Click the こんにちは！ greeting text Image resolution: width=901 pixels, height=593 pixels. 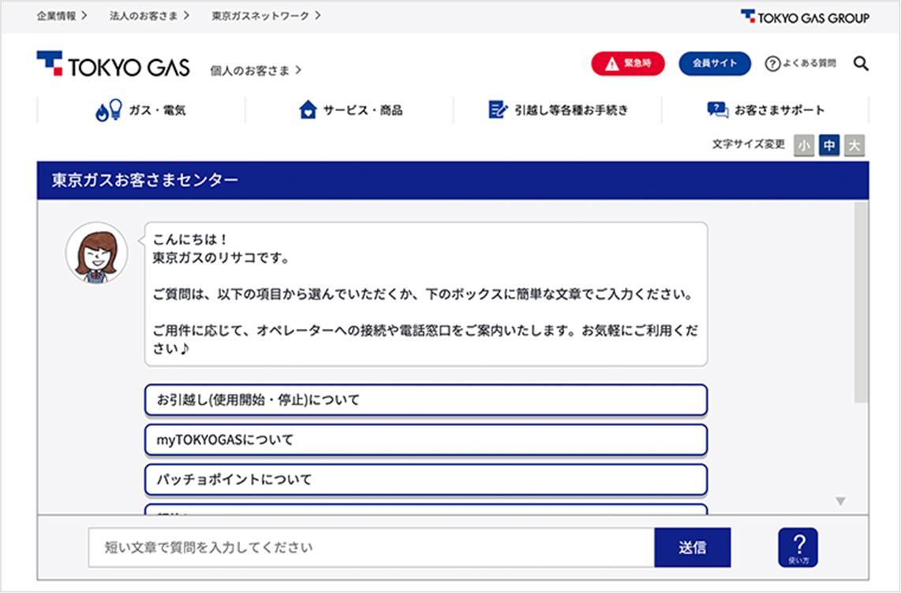[191, 240]
